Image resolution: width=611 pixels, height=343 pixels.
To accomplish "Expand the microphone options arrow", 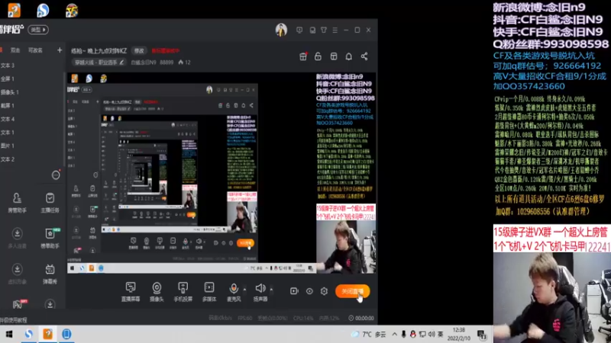I will 244,290.
